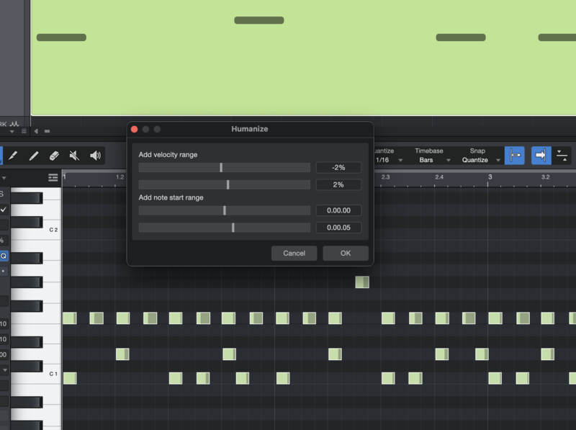Select the Listen speaker tool
The width and height of the screenshot is (576, 430).
(95, 156)
